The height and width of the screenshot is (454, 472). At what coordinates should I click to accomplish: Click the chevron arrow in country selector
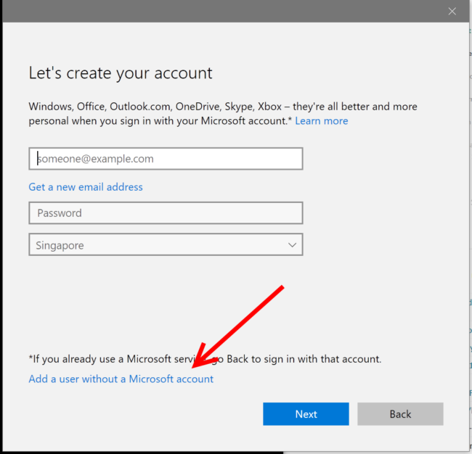coord(292,245)
